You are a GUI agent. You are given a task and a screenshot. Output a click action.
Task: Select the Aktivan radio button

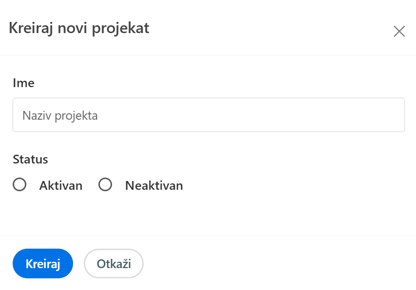19,185
